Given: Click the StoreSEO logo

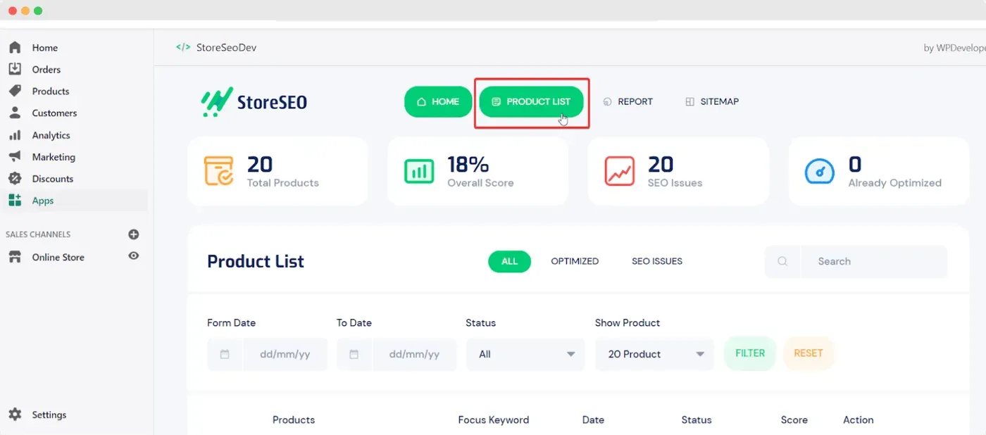Looking at the screenshot, I should pos(254,102).
